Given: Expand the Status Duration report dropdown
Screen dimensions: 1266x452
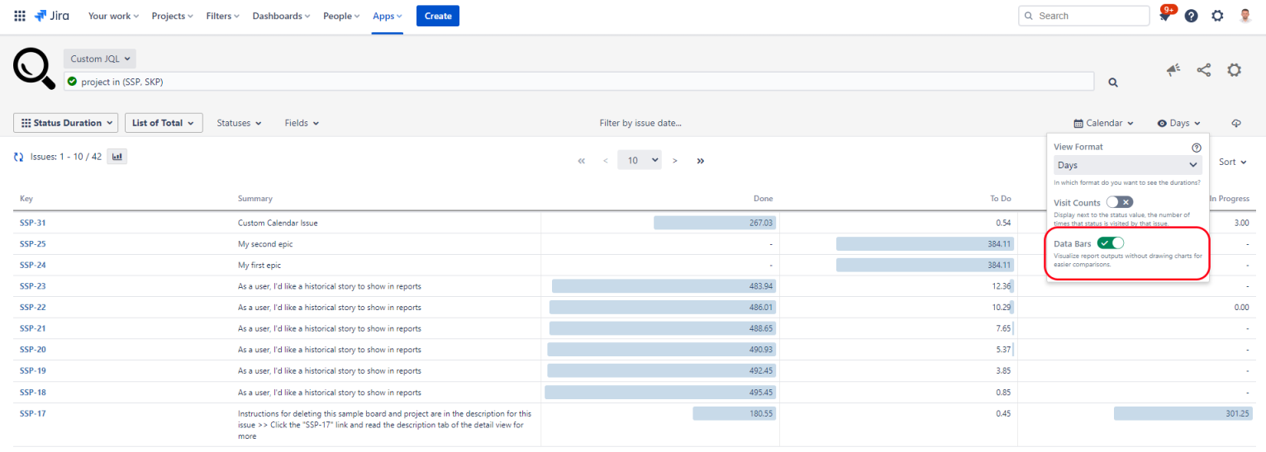Looking at the screenshot, I should click(66, 123).
